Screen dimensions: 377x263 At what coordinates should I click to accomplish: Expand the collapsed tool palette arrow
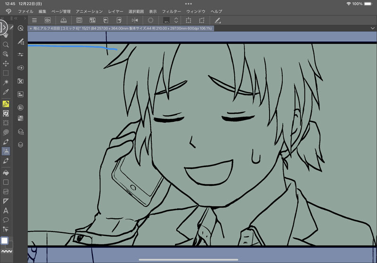(x=4, y=28)
